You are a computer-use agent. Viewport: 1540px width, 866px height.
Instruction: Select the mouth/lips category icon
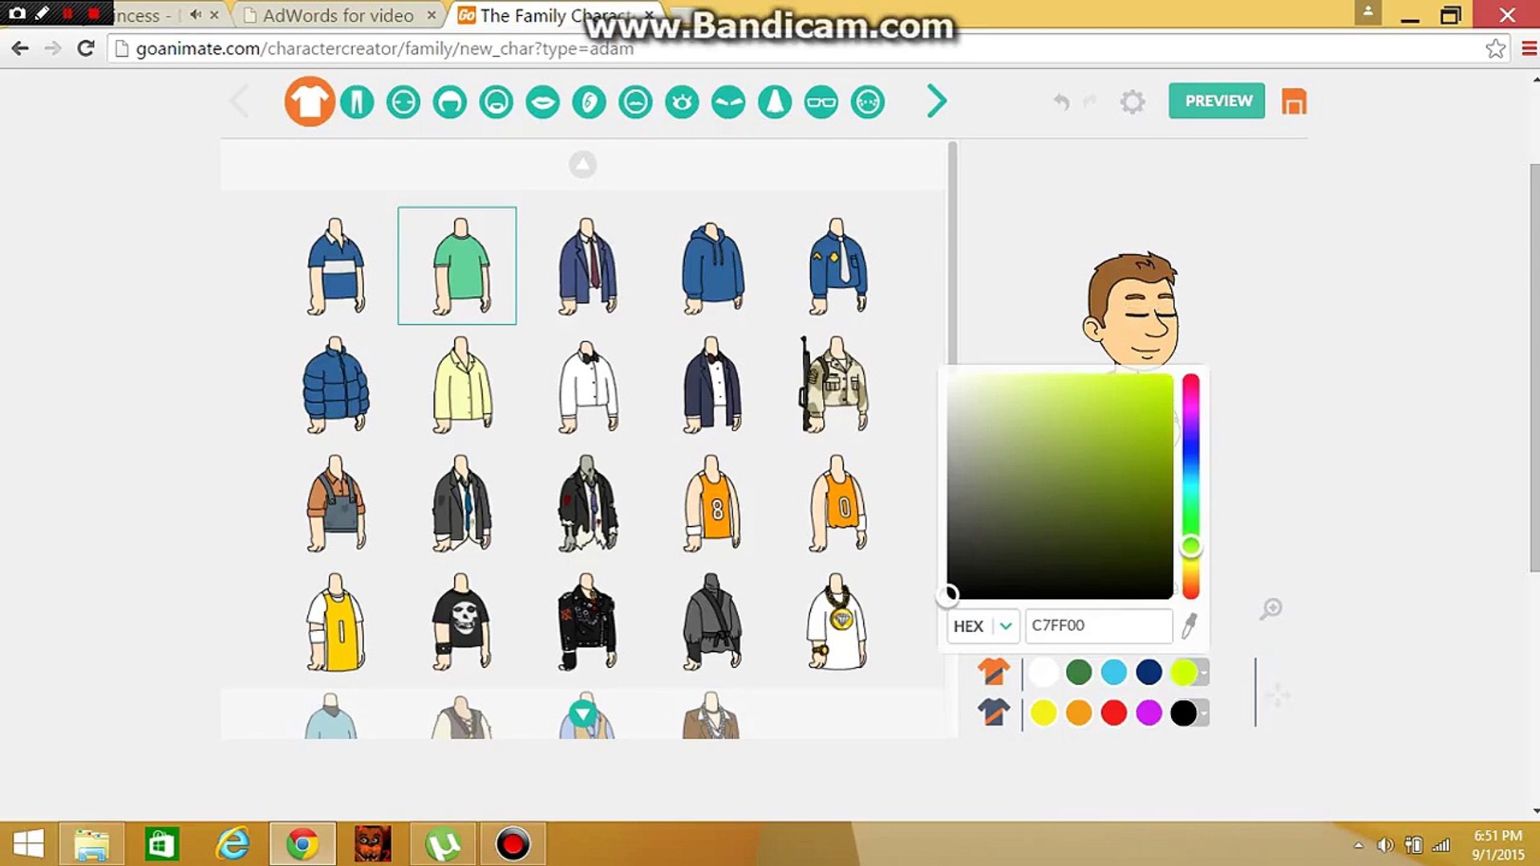coord(542,102)
